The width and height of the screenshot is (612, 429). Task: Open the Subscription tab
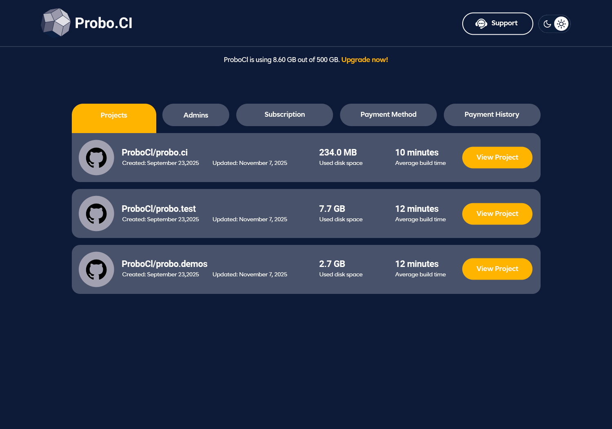click(285, 115)
